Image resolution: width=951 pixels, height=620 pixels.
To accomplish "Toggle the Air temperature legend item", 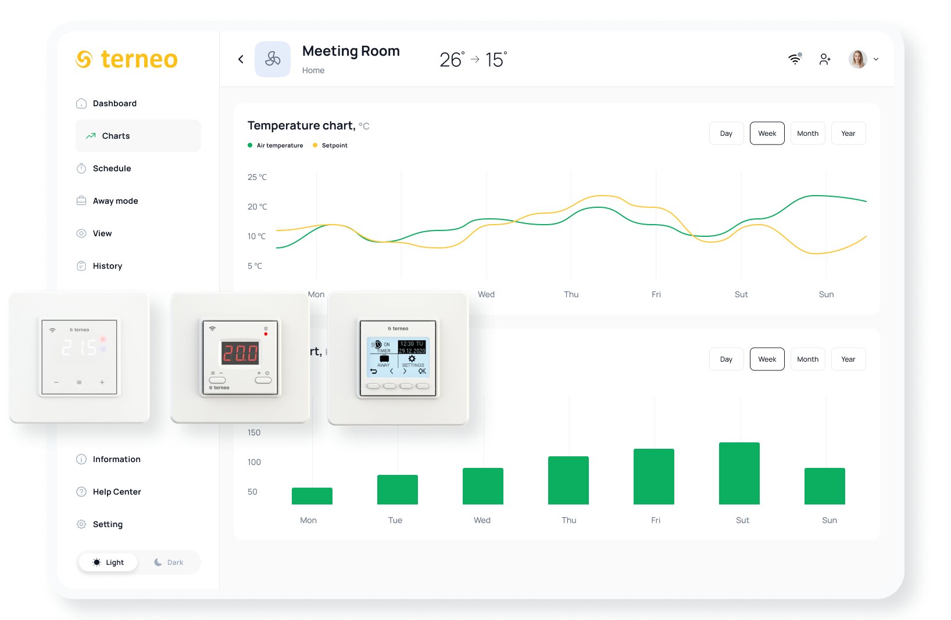I will 275,145.
